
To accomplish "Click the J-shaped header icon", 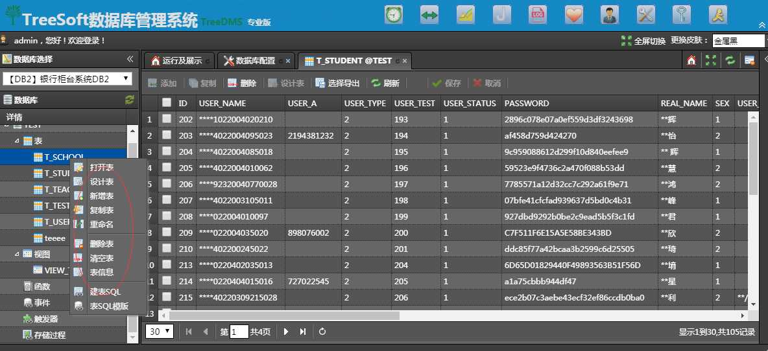I will click(x=501, y=15).
